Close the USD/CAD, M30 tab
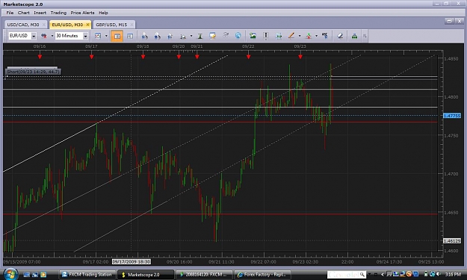 [x=44, y=25]
